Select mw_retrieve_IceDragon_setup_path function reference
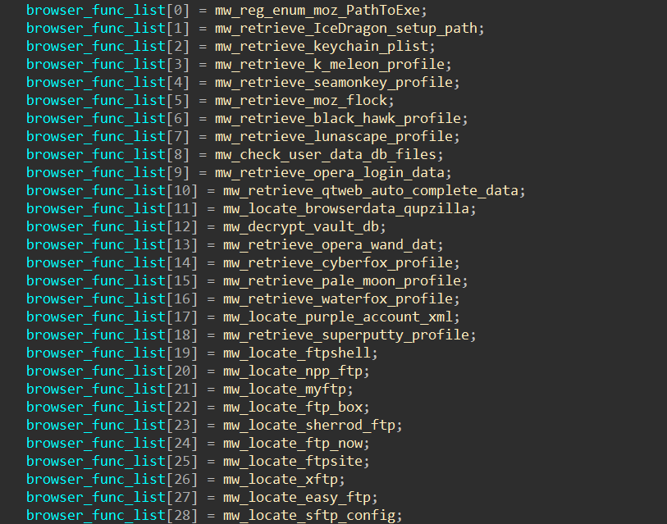Viewport: 667px width, 524px height. click(349, 28)
